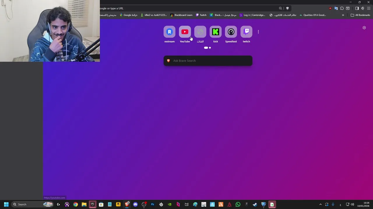This screenshot has width=373, height=209.
Task: Open the Google Translate extension icon
Action: 336,8
